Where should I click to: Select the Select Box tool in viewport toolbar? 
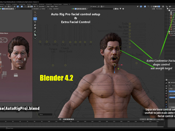tap(35, 12)
